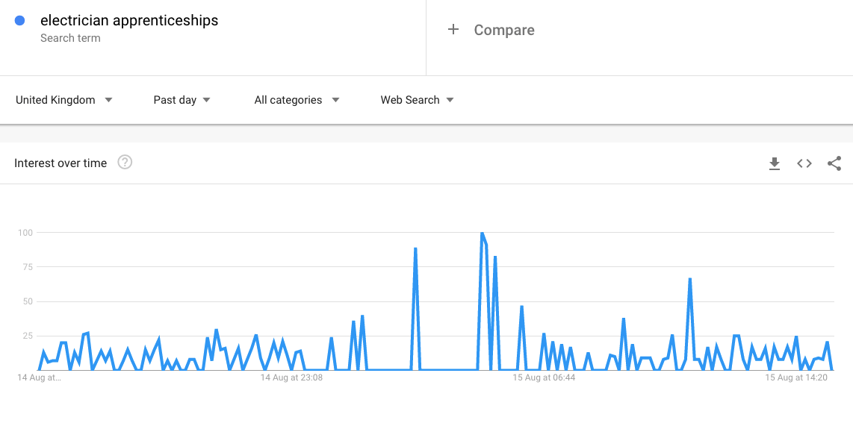Click the Interest over time heading

pos(61,163)
